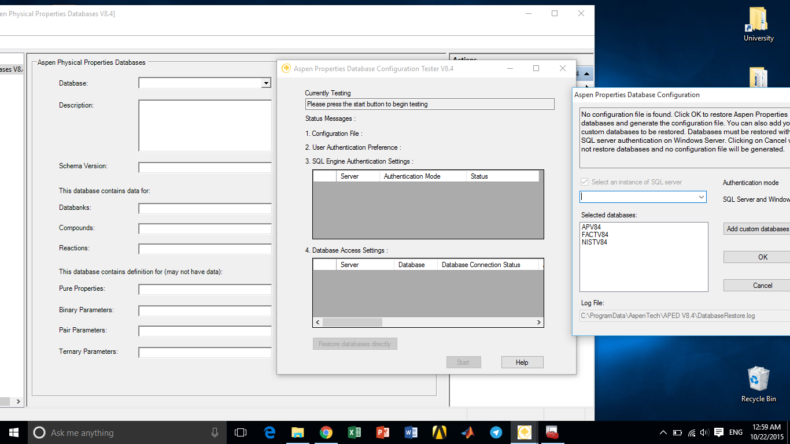Open Excel from the taskbar
Image resolution: width=790 pixels, height=444 pixels.
[355, 432]
